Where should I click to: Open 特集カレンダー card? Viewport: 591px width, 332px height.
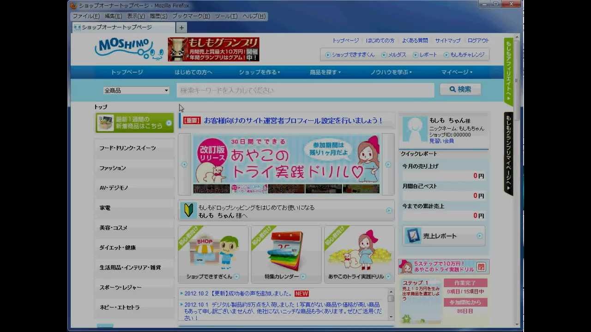286,254
